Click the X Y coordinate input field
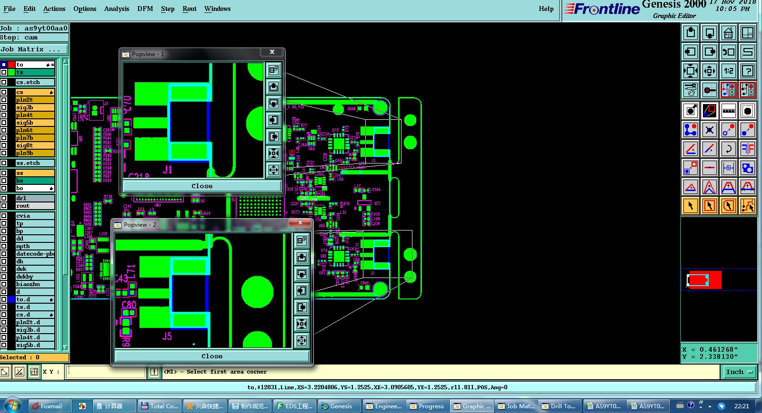Screen dimensions: 762x413 106,372
